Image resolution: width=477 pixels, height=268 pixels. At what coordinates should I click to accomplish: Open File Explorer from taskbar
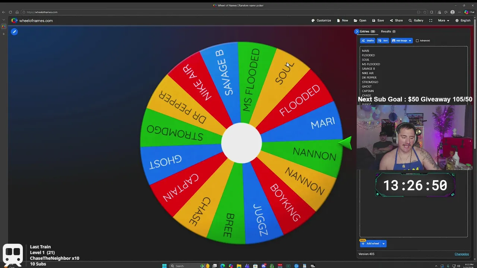click(x=239, y=266)
